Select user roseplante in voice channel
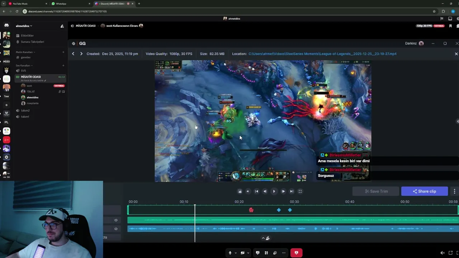 pyautogui.click(x=33, y=103)
